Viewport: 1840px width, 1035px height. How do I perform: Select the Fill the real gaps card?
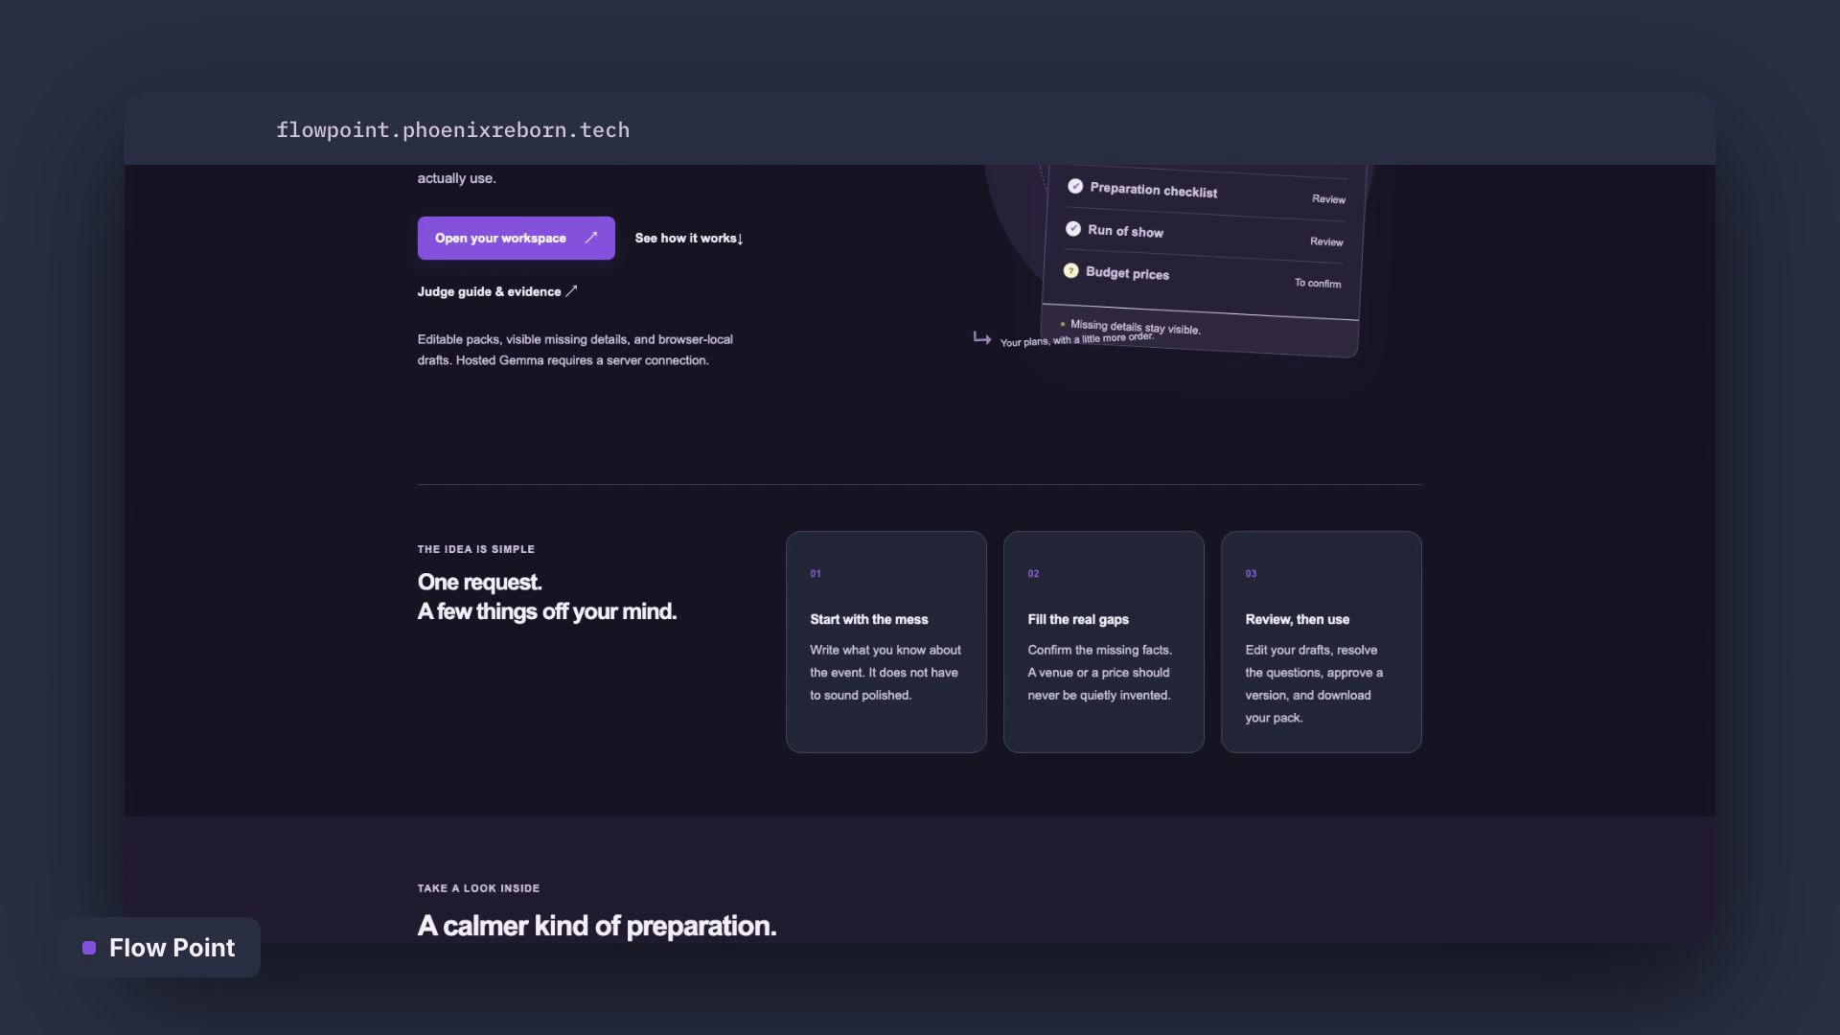1104,642
